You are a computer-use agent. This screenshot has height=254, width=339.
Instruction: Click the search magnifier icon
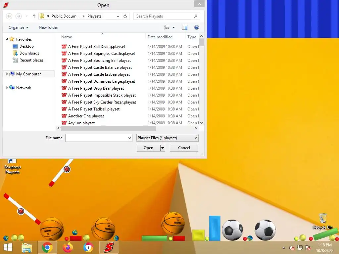point(195,16)
